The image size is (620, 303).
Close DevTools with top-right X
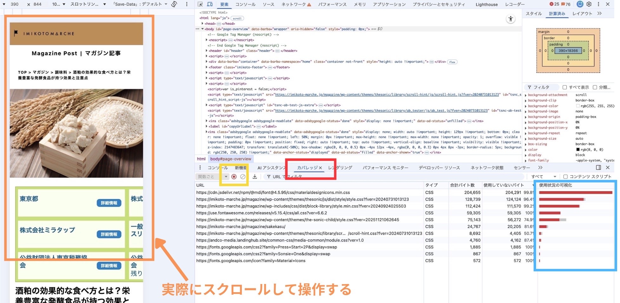[x=608, y=4]
